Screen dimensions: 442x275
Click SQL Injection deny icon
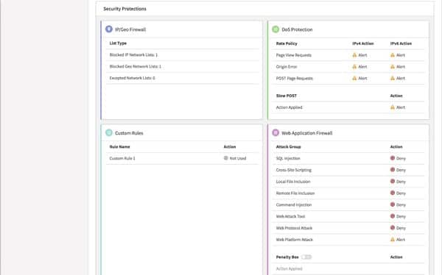(x=393, y=158)
